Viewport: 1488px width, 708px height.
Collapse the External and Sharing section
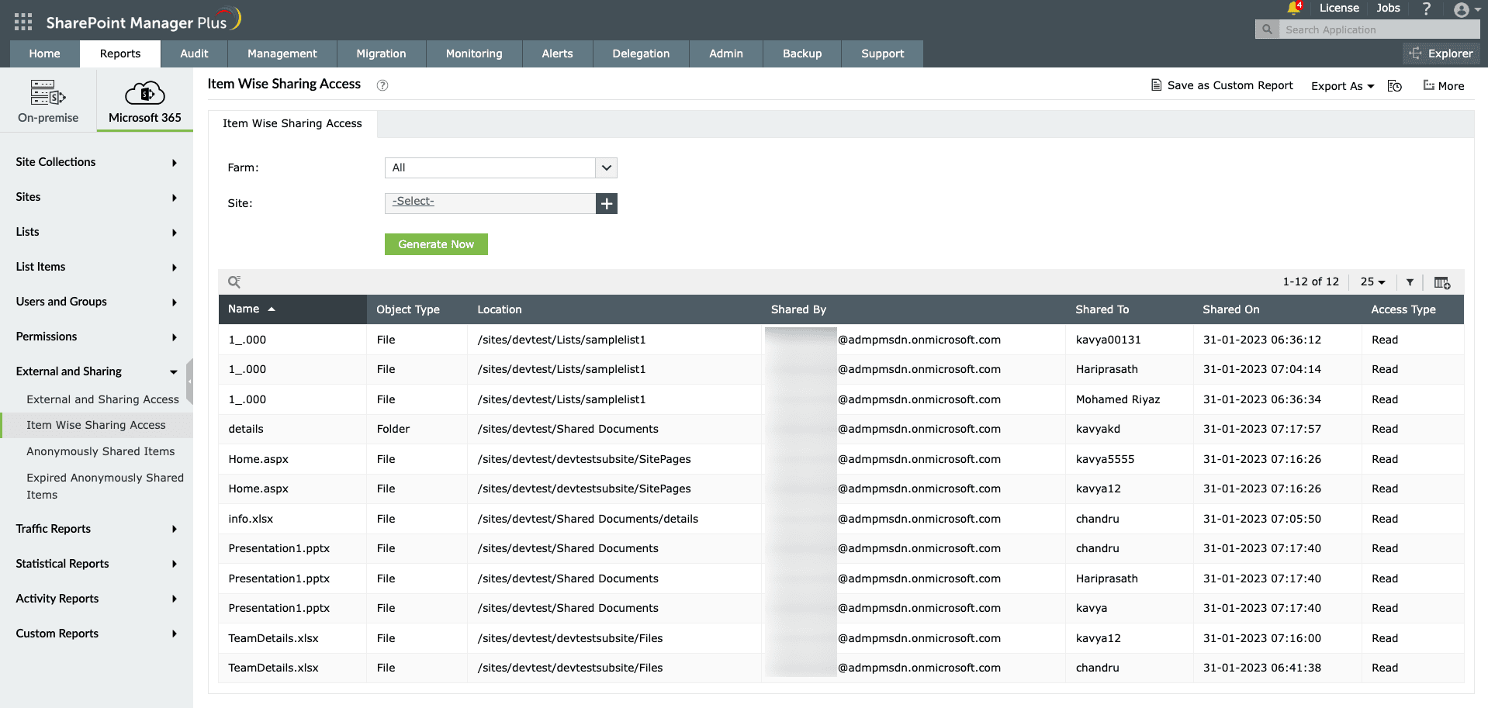(x=96, y=371)
